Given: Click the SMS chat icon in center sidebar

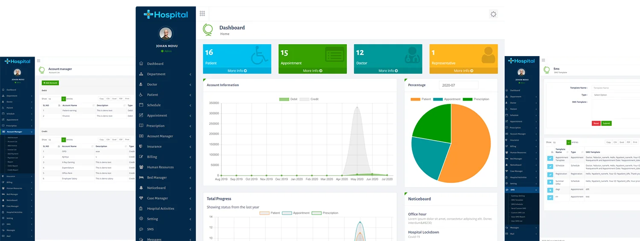Looking at the screenshot, I should (x=141, y=229).
